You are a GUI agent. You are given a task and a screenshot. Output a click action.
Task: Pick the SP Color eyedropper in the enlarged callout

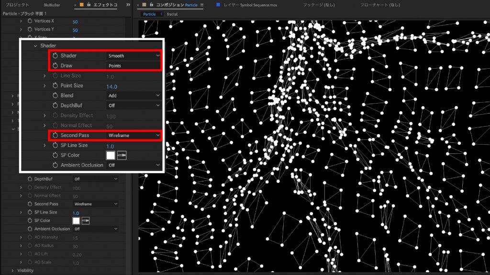click(x=122, y=155)
